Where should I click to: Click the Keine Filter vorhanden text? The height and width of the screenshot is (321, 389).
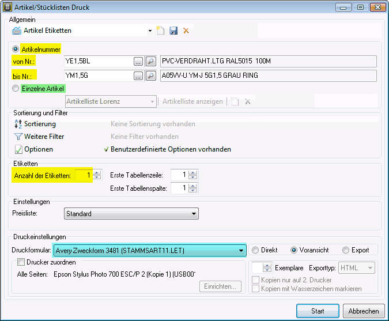pyautogui.click(x=145, y=137)
